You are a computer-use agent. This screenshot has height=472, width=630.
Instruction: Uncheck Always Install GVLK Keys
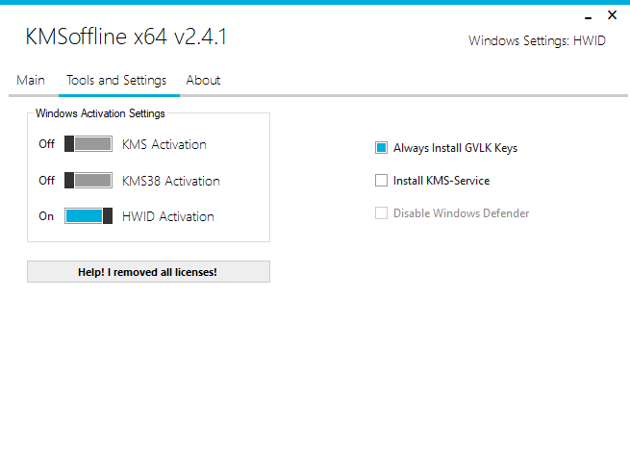click(381, 148)
